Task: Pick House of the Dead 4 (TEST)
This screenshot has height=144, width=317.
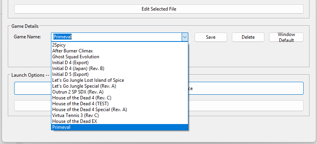Action: [x=120, y=104]
